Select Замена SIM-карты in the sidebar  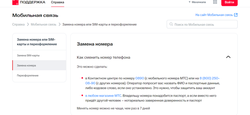(x=39, y=55)
